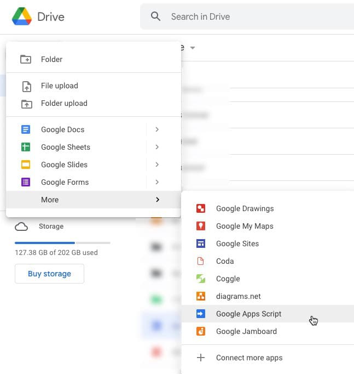Expand the Google Forms submenu arrow

click(157, 182)
